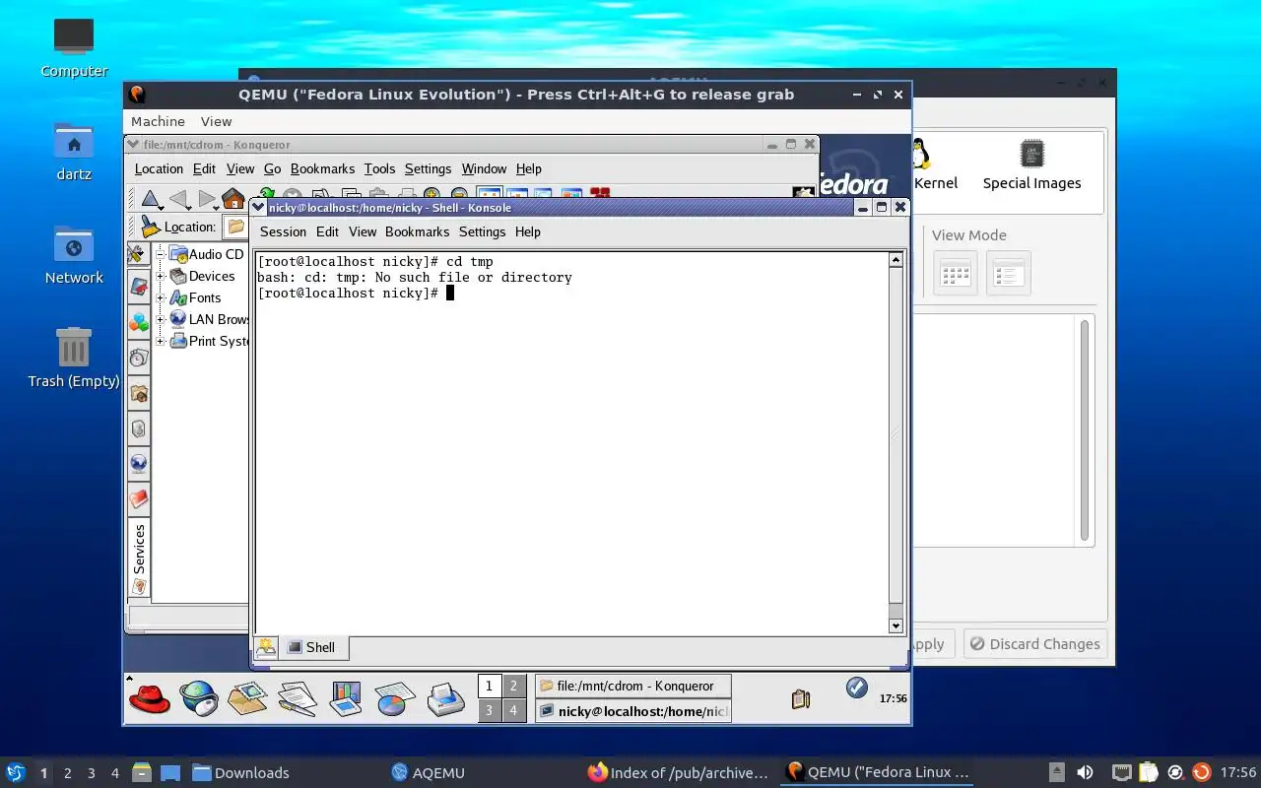Switch AQEMU to list view mode
Screen dimensions: 1261x788
click(x=1009, y=273)
